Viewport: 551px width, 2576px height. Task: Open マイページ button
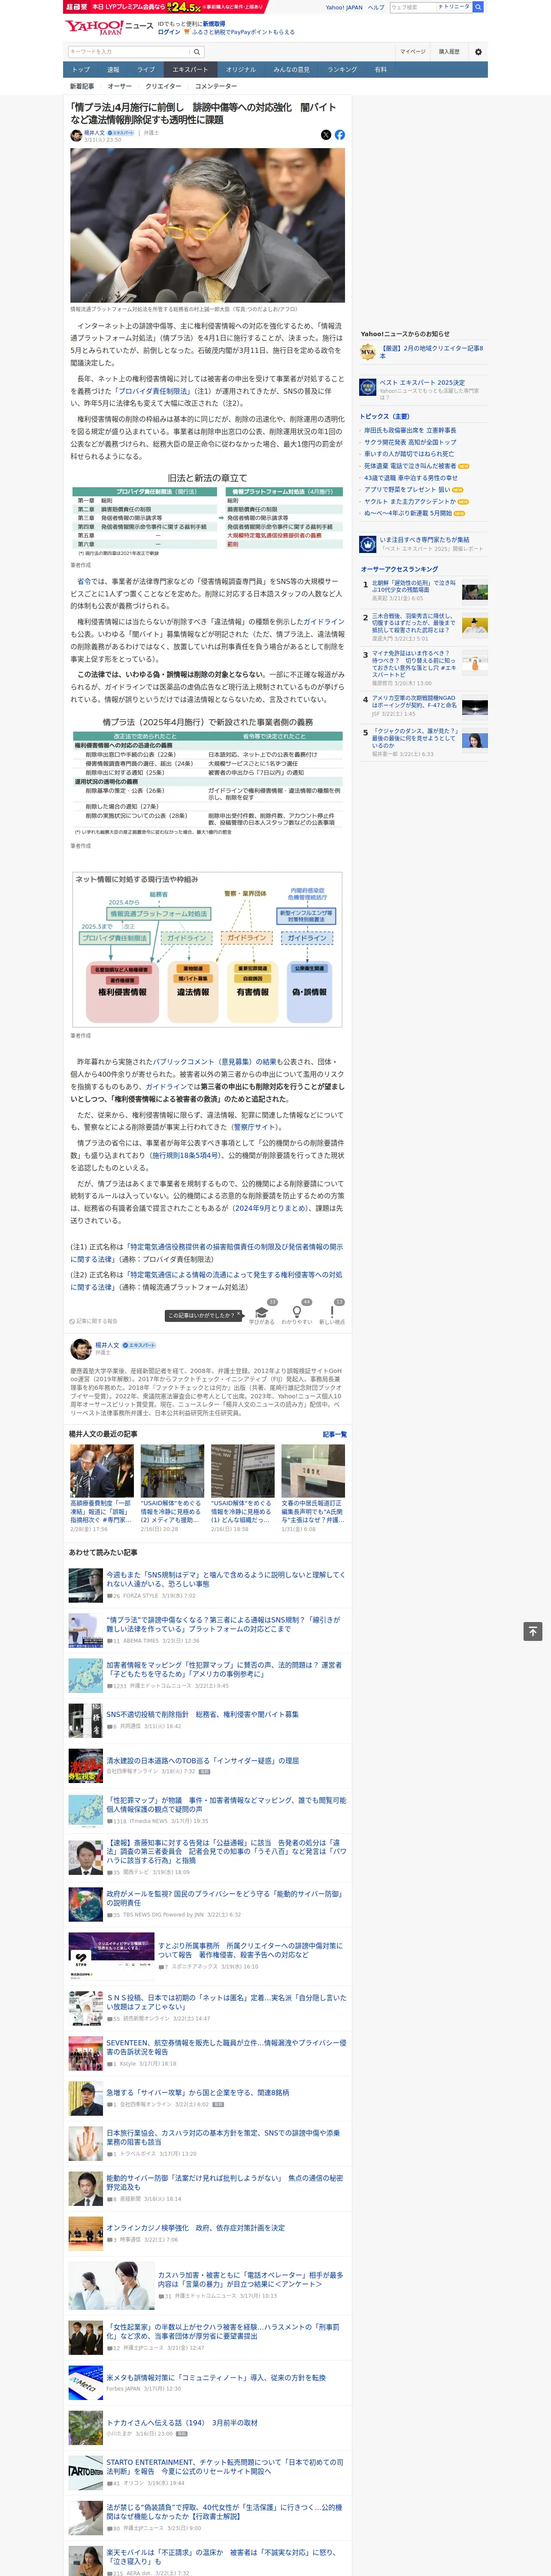coord(413,52)
